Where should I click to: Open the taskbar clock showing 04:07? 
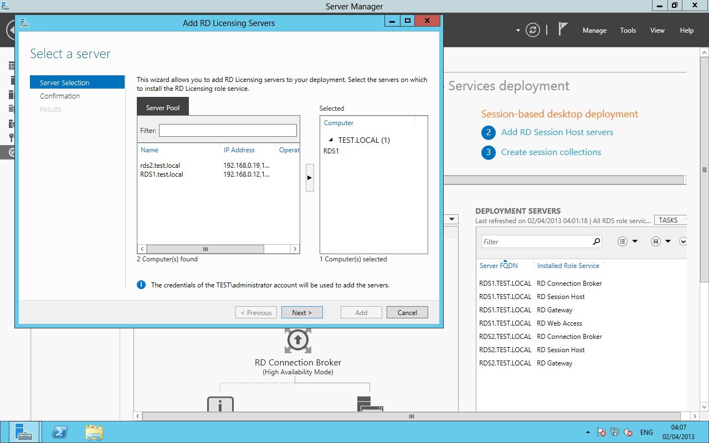pos(679,432)
